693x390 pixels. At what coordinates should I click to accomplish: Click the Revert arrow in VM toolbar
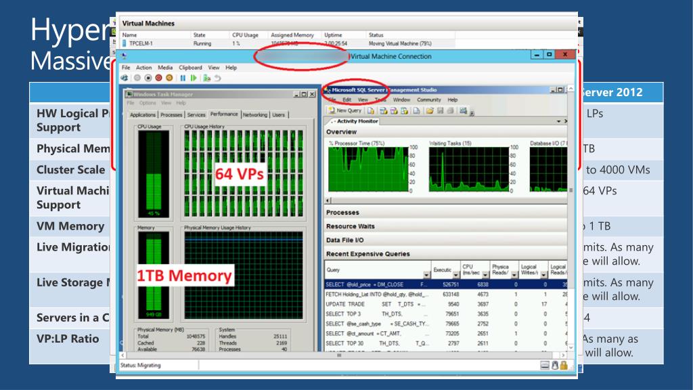tap(217, 79)
